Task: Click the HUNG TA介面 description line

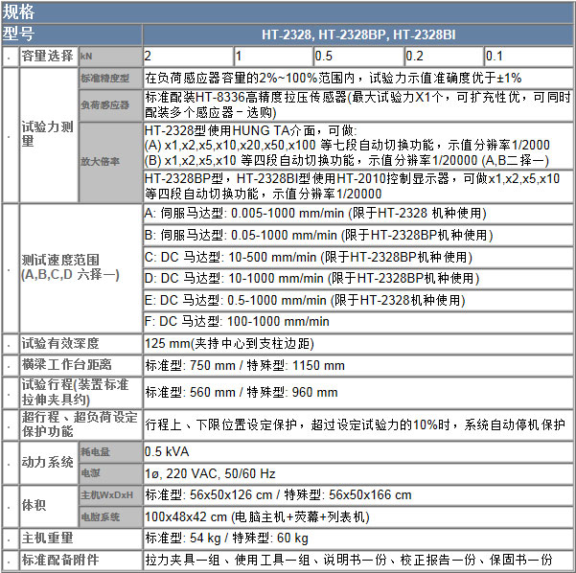Action: 250,130
